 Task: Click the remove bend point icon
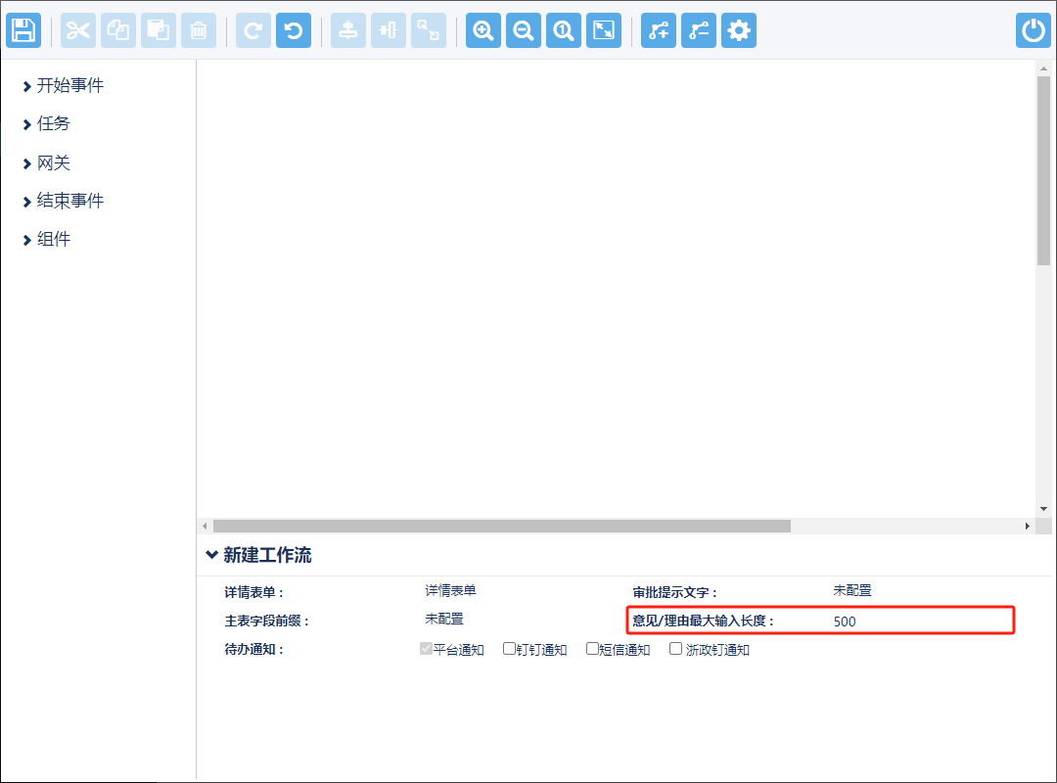[699, 30]
